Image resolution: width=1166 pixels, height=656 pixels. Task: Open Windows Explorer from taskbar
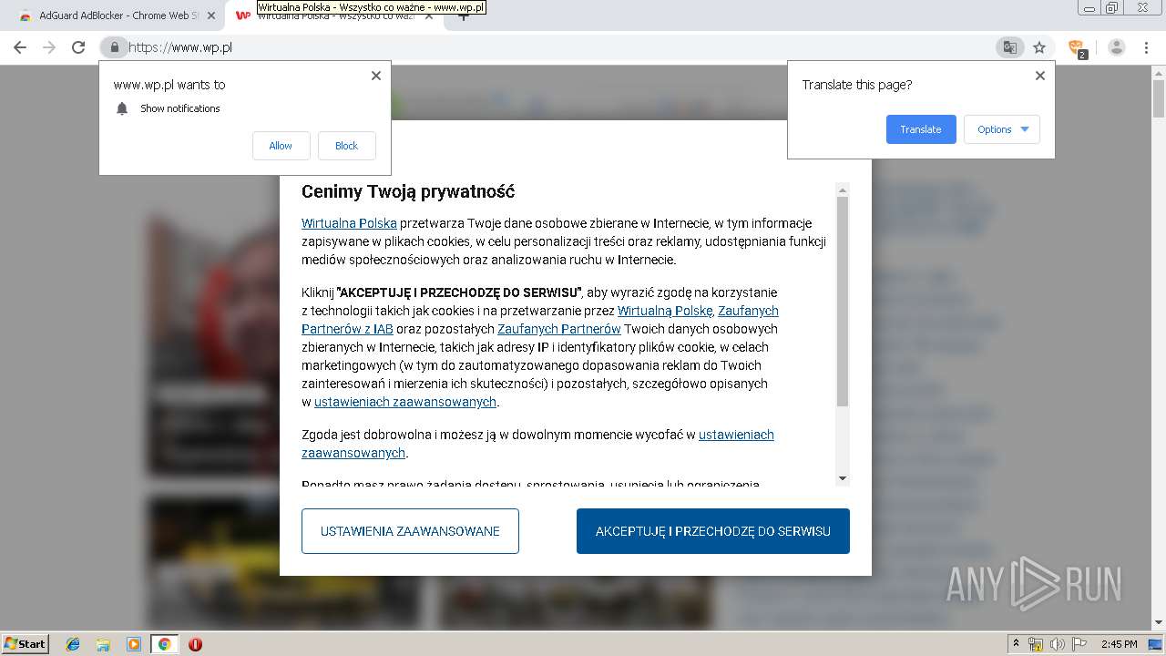[103, 644]
